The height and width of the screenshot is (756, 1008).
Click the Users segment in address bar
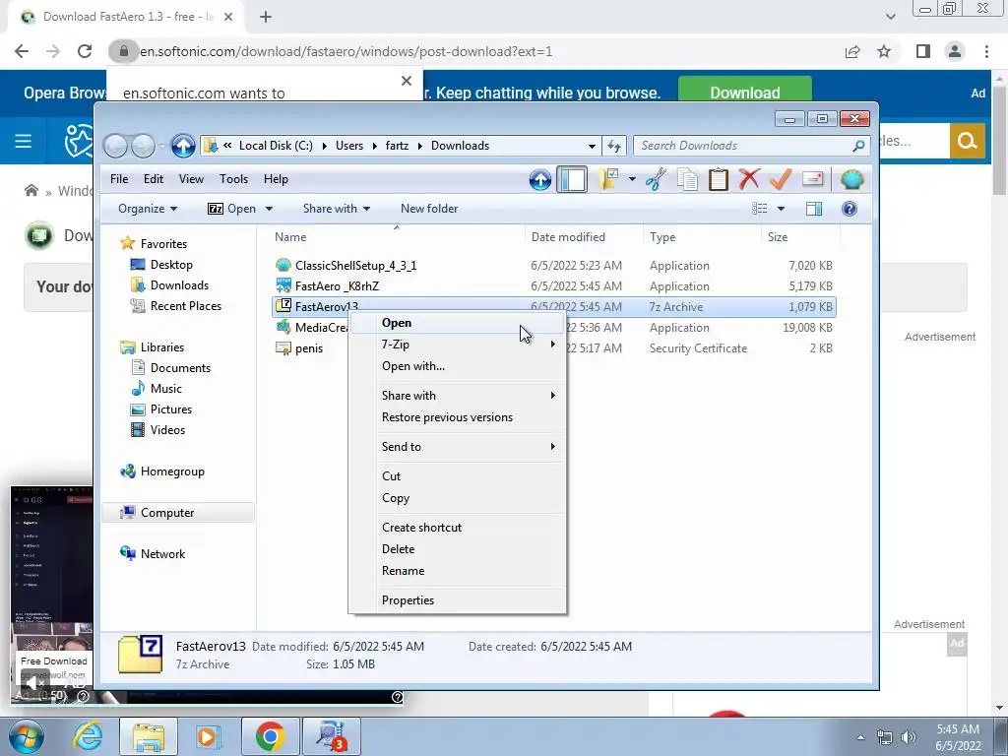[349, 146]
